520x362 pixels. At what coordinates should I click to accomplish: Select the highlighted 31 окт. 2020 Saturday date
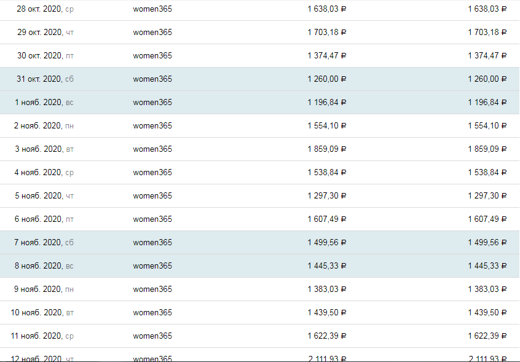pos(45,79)
